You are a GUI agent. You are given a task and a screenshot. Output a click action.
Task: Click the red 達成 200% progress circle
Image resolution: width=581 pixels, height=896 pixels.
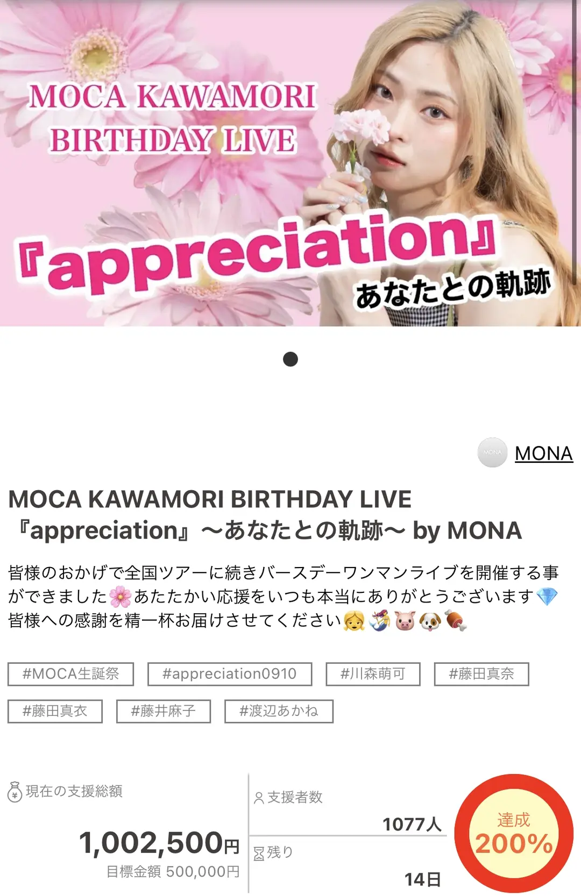click(x=514, y=834)
